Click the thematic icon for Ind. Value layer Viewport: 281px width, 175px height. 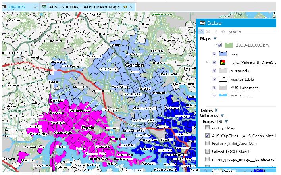(x=223, y=62)
